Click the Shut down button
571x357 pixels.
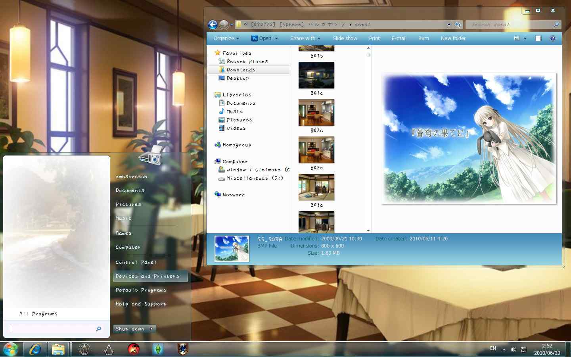point(130,329)
